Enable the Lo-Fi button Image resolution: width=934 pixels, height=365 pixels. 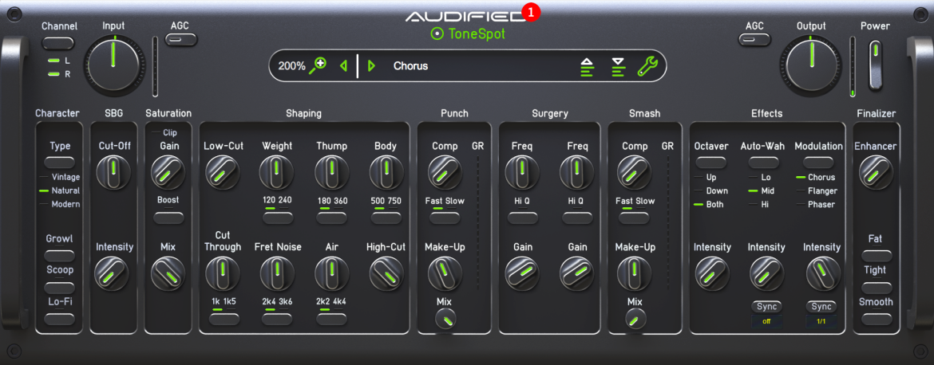[60, 320]
